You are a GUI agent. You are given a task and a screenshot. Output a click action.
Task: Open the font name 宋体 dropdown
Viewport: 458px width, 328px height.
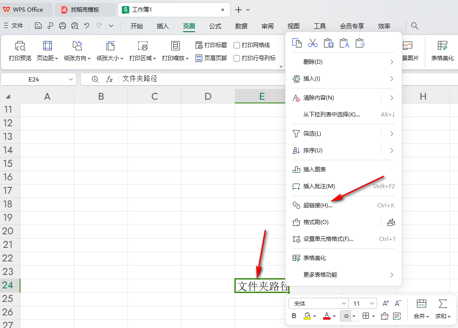[344, 303]
